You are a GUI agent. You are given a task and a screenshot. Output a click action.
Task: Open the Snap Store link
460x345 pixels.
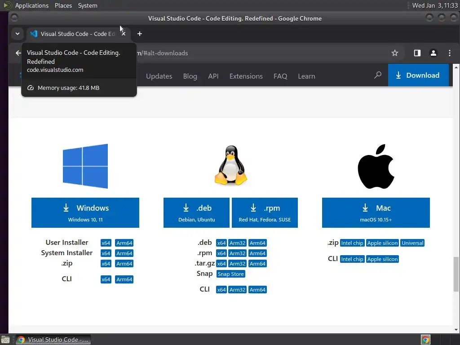[231, 274]
